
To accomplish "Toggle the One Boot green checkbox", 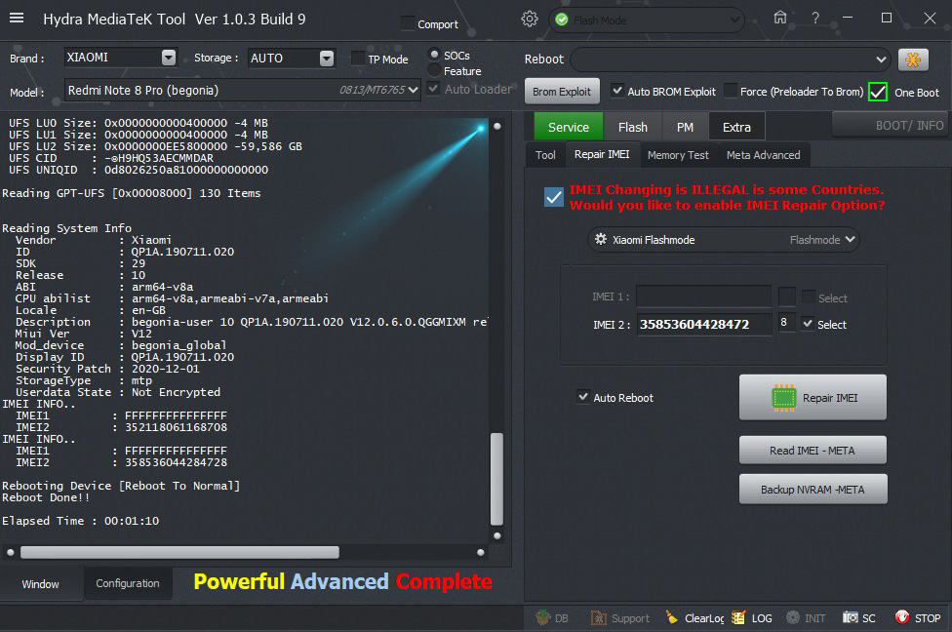I will pyautogui.click(x=877, y=92).
